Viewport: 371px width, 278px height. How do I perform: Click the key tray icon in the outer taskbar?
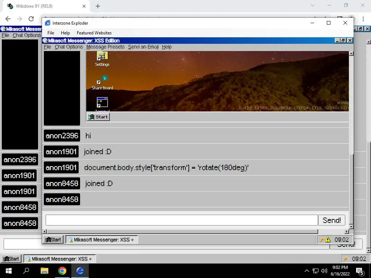[x=346, y=259]
